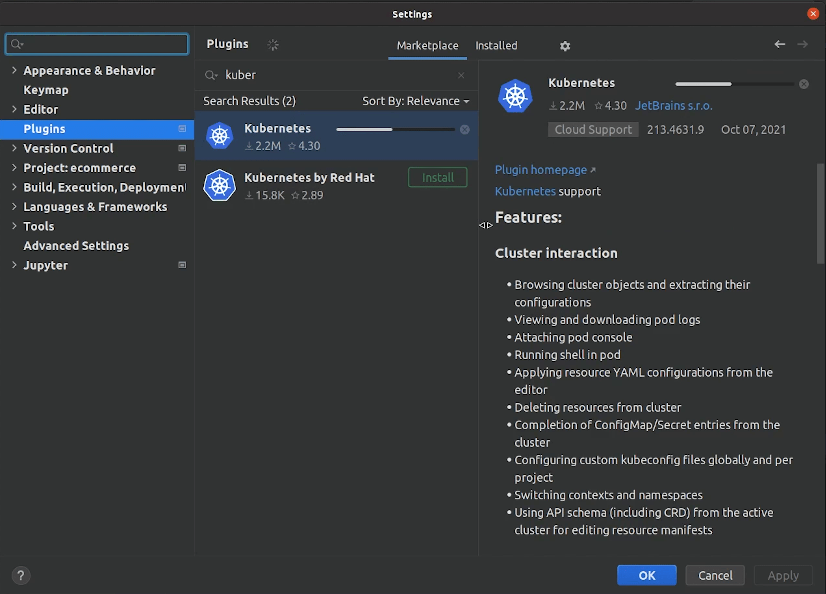This screenshot has height=594, width=826.
Task: Open the plugins gear settings menu
Action: [x=565, y=46]
